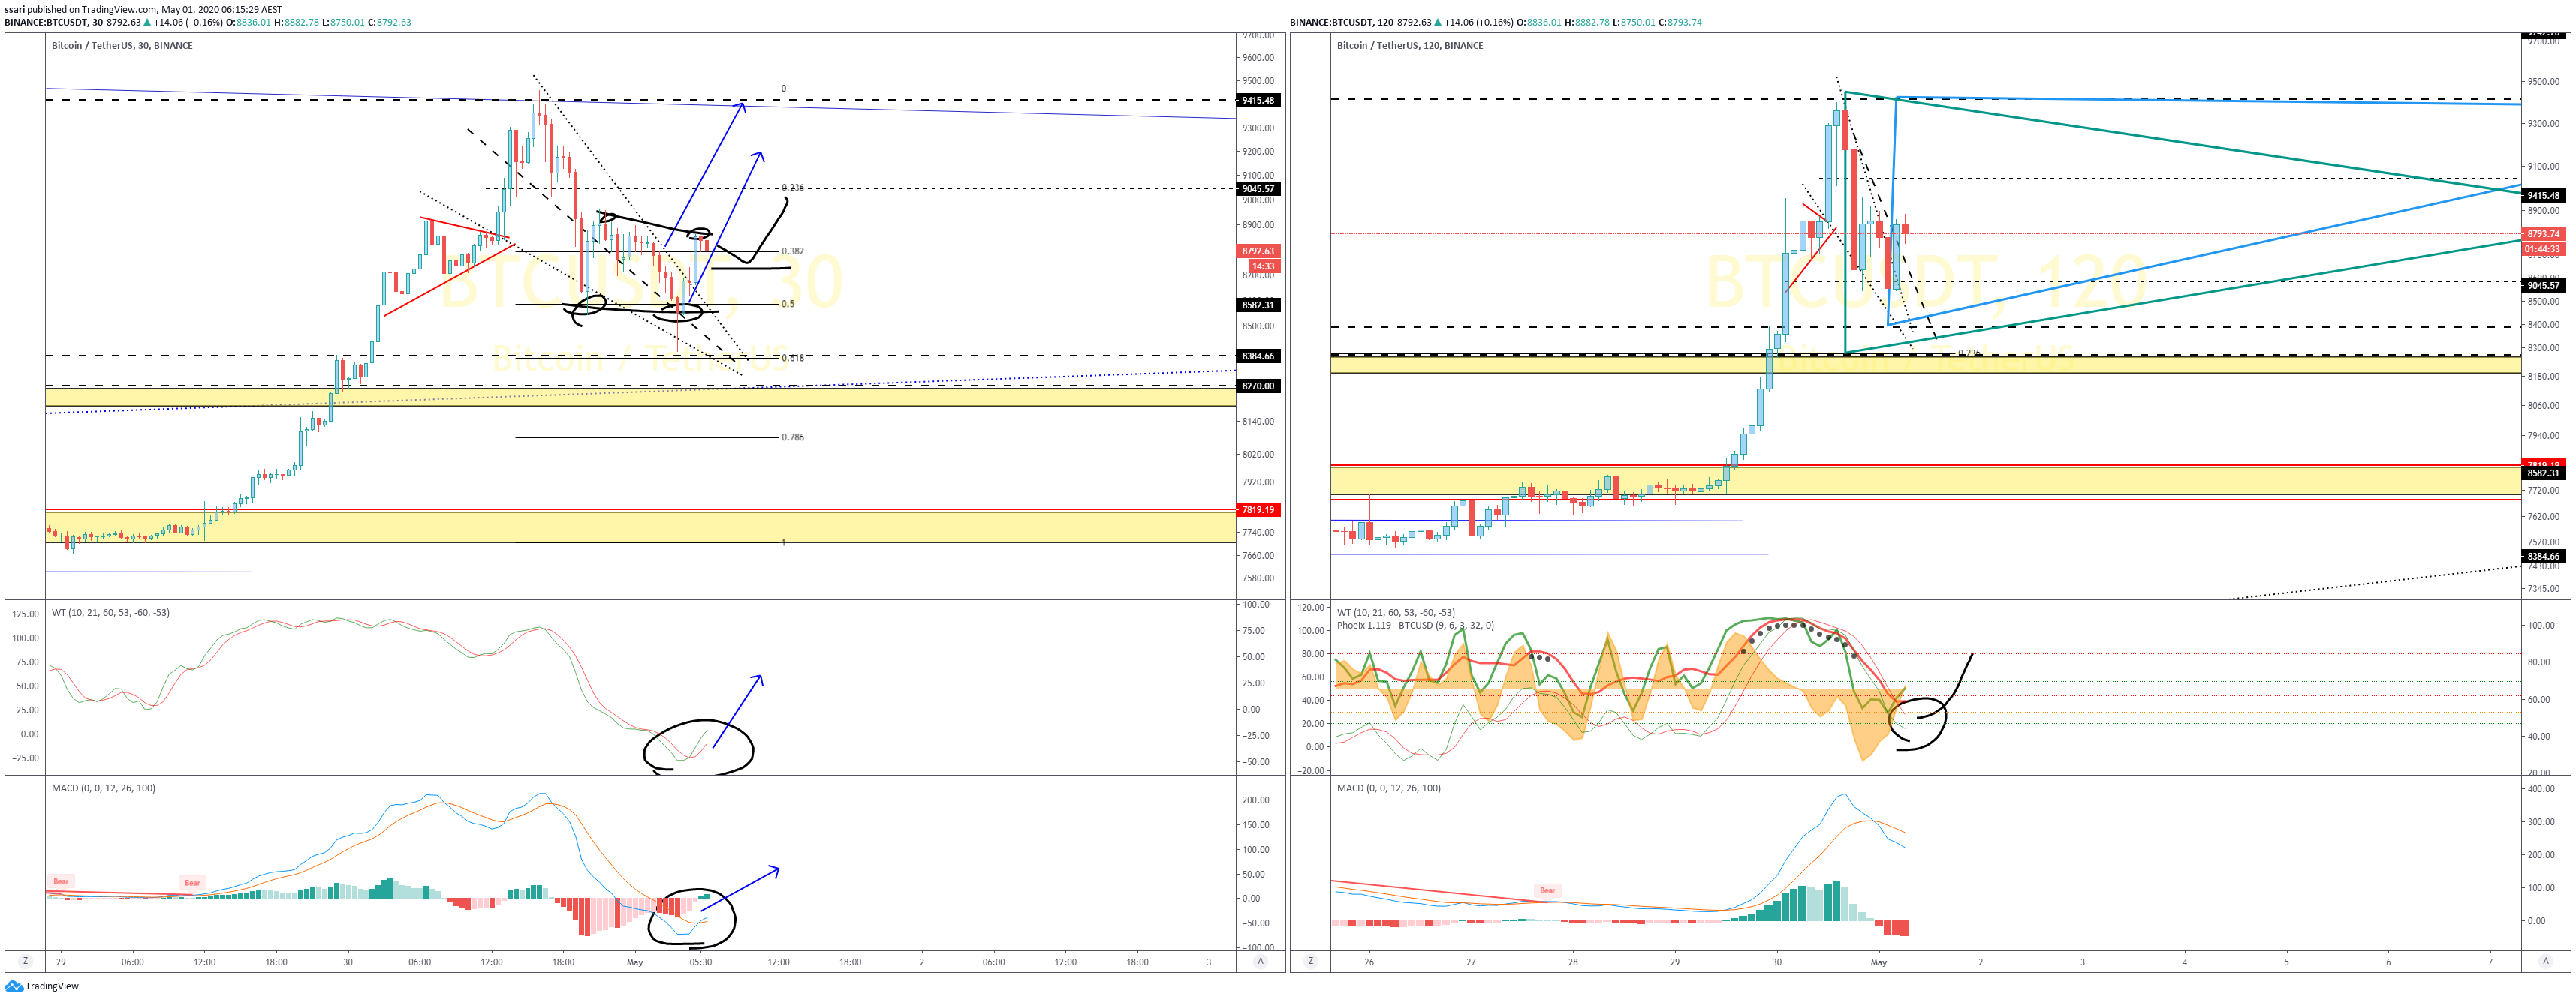Click the red 7819.19 price label, left chart
This screenshot has height=1000, width=2576.
1258,510
